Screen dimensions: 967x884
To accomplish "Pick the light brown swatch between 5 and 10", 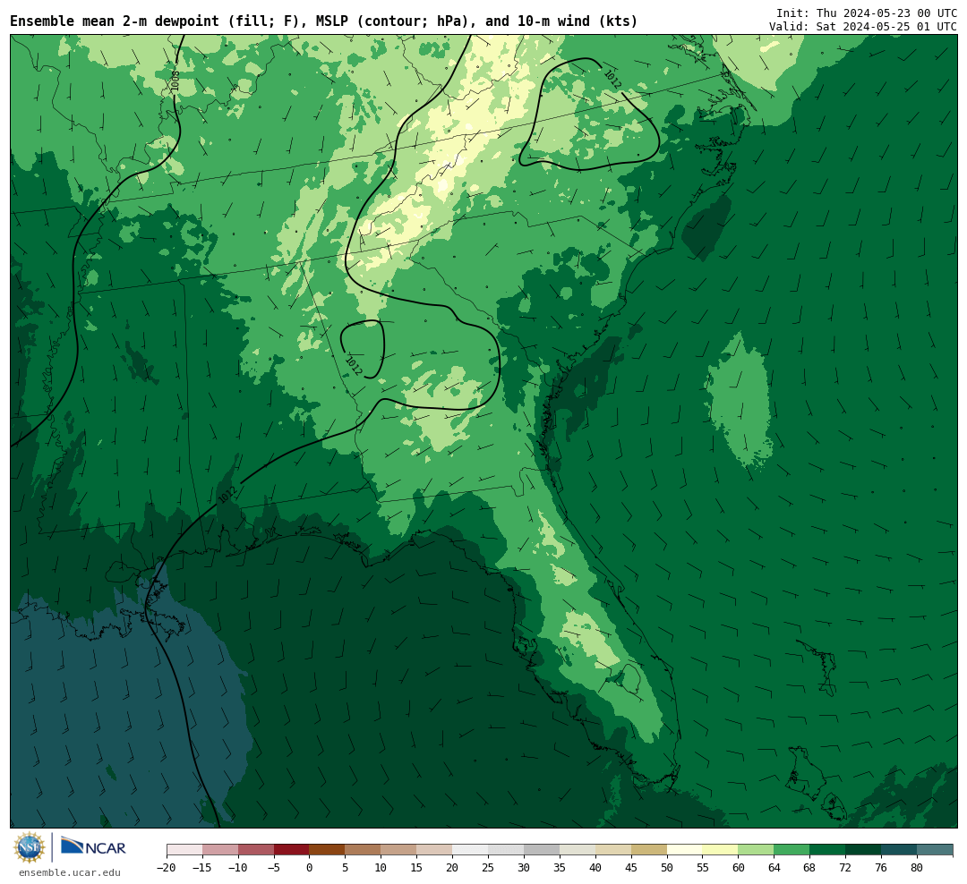I will (364, 850).
